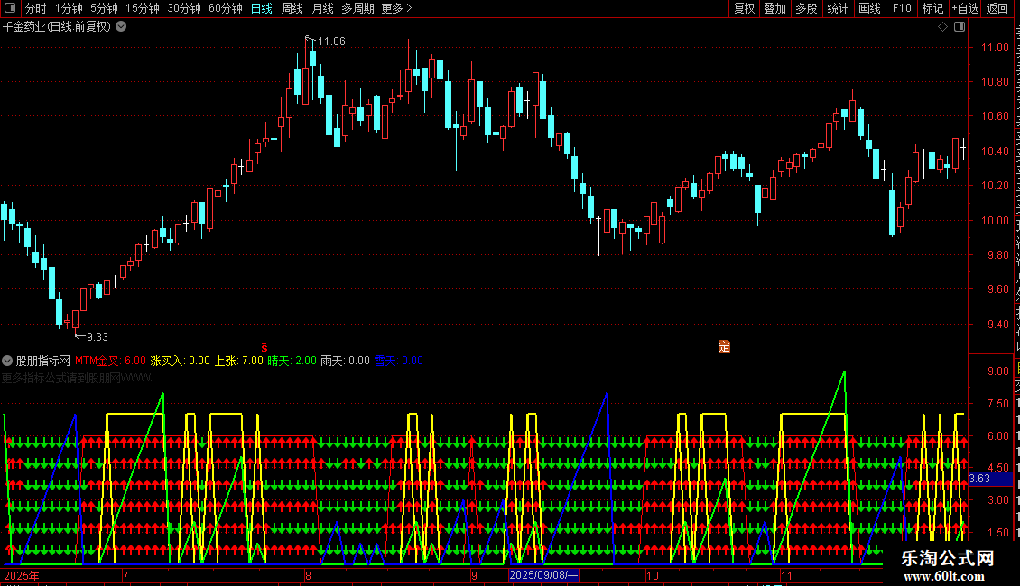This screenshot has width=1020, height=586.
Task: Switch to the 60分钟 period tab
Action: click(x=225, y=8)
